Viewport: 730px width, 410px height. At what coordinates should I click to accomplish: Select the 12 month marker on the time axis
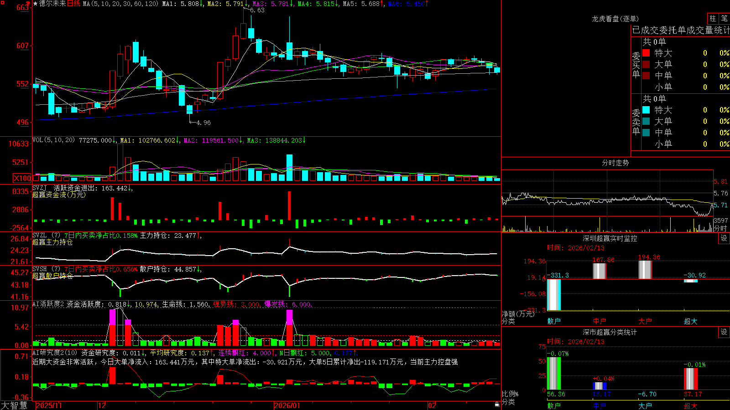coord(102,405)
